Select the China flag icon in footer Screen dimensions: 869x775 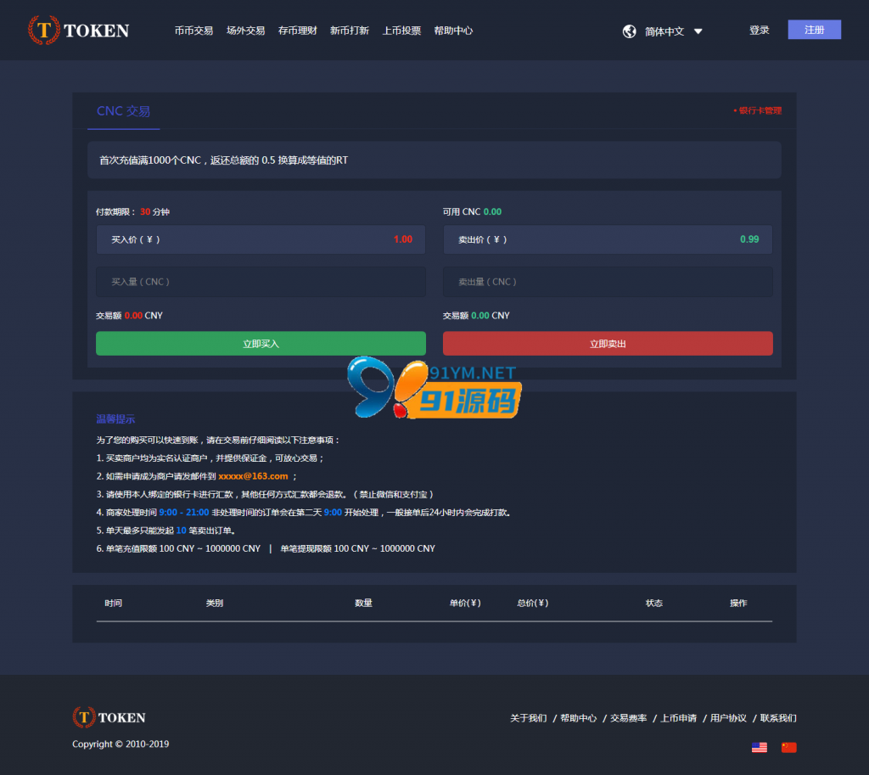pos(788,747)
